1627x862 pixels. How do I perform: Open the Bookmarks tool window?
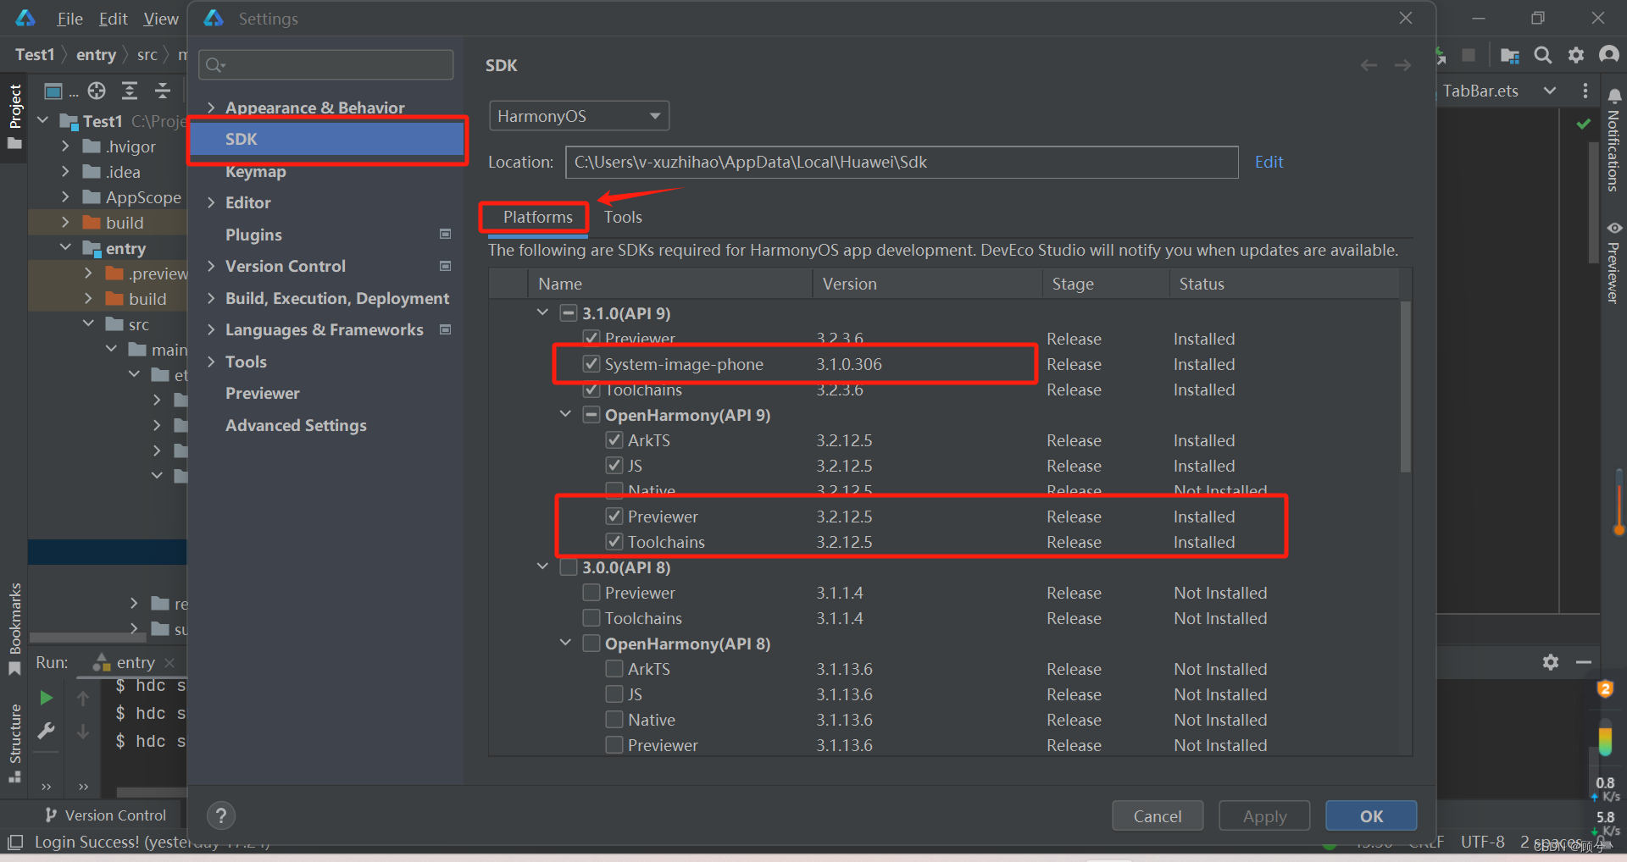coord(14,628)
